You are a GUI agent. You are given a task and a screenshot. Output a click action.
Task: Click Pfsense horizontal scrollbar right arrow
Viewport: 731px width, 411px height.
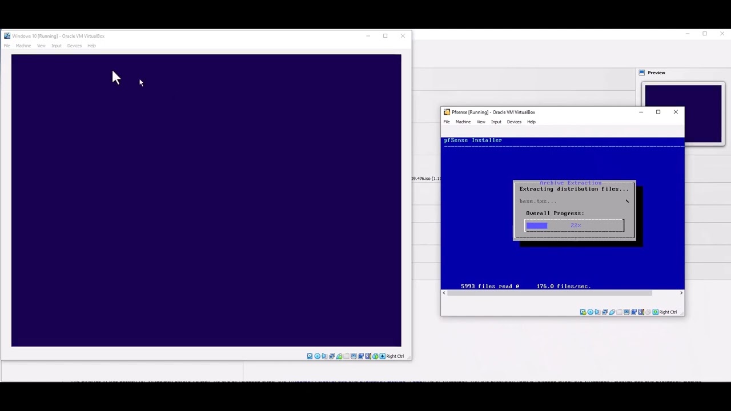coord(681,293)
